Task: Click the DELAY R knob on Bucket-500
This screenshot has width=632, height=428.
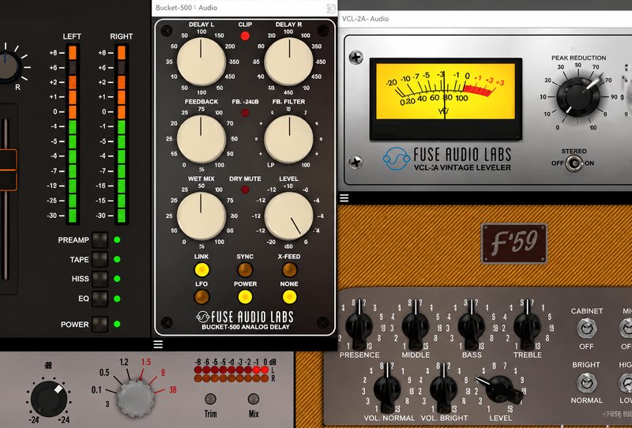Action: [x=288, y=62]
